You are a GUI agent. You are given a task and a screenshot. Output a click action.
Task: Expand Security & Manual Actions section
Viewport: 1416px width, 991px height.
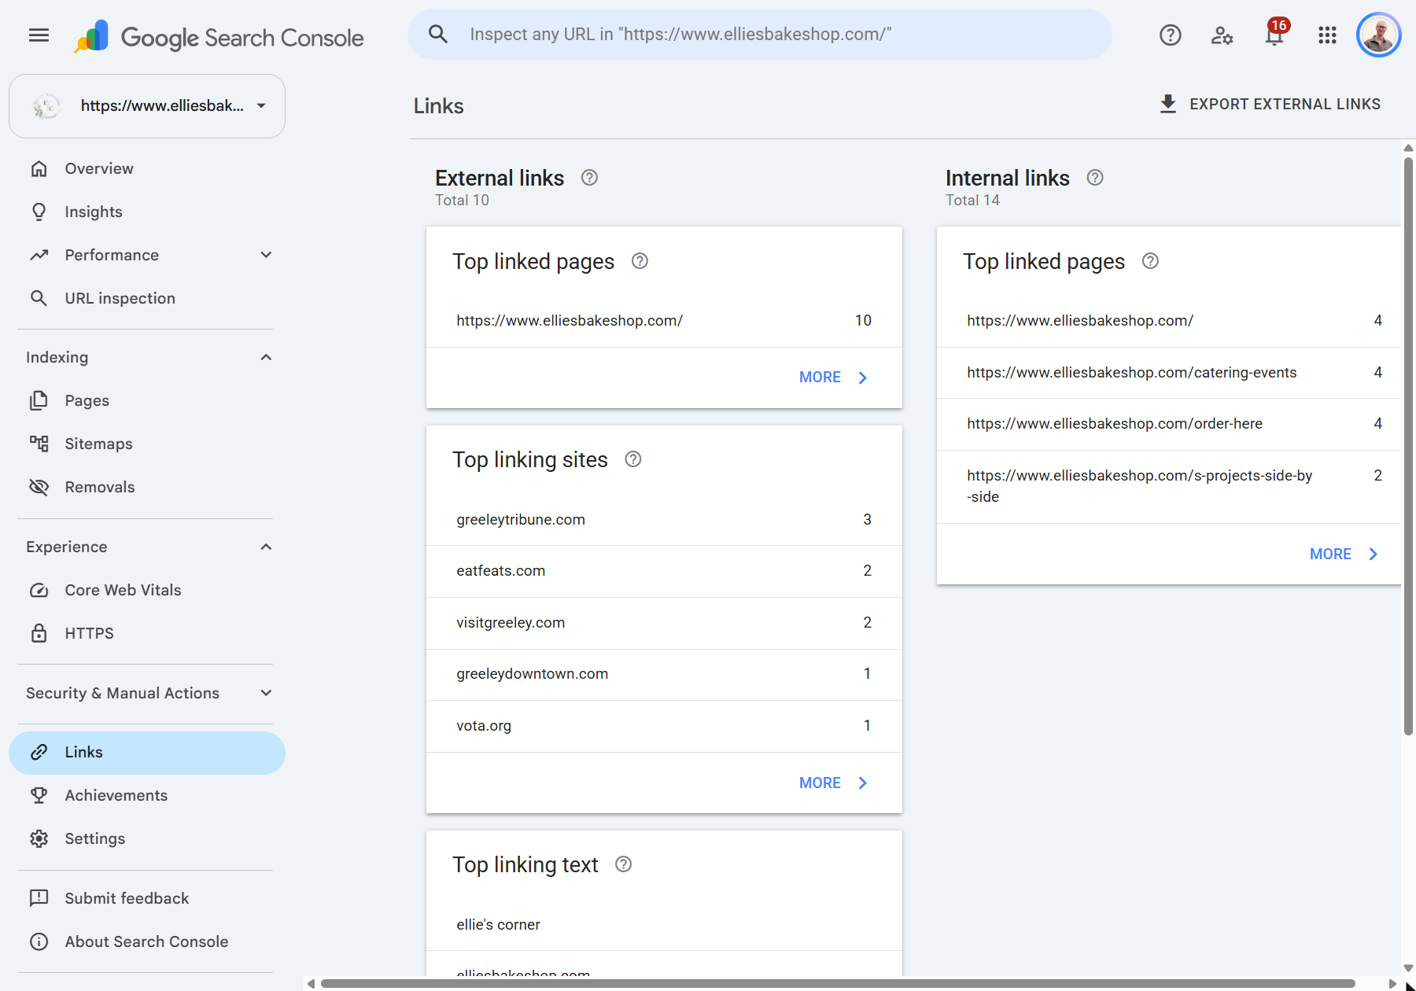pos(266,693)
